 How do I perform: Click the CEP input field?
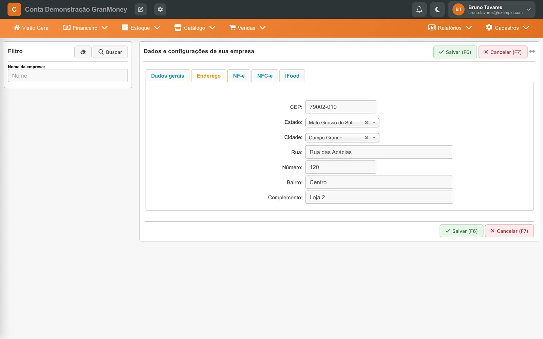[341, 107]
